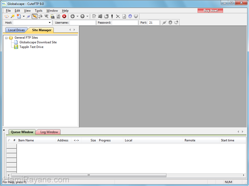Click the Progress column header
The image size is (249, 186).
click(110, 140)
